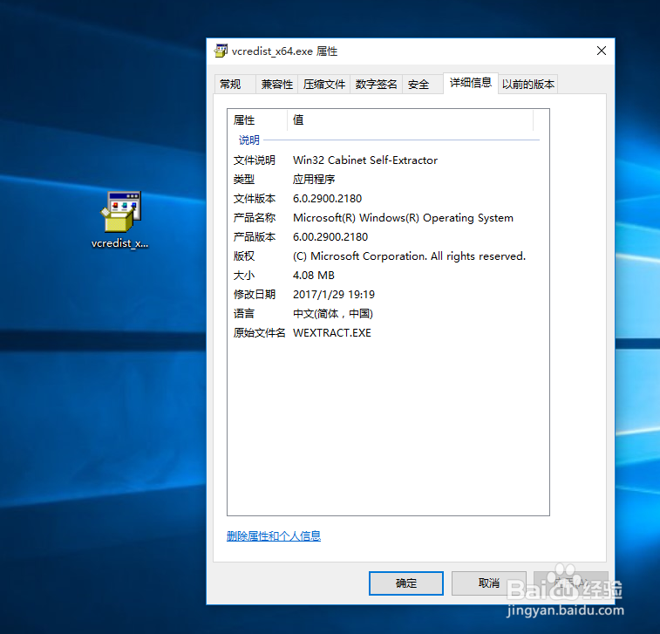This screenshot has width=660, height=634.
Task: Select the 产品版本 row label
Action: [x=255, y=236]
